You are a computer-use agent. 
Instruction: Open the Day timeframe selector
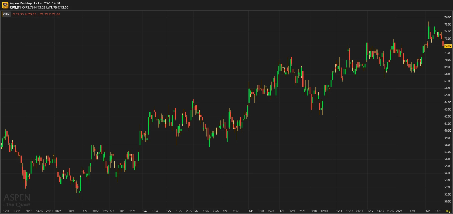click(448, 211)
